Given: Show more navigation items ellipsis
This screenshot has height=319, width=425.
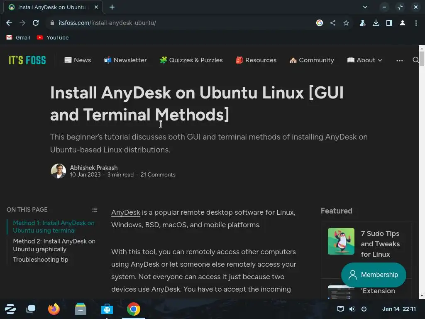Looking at the screenshot, I should pos(400,61).
